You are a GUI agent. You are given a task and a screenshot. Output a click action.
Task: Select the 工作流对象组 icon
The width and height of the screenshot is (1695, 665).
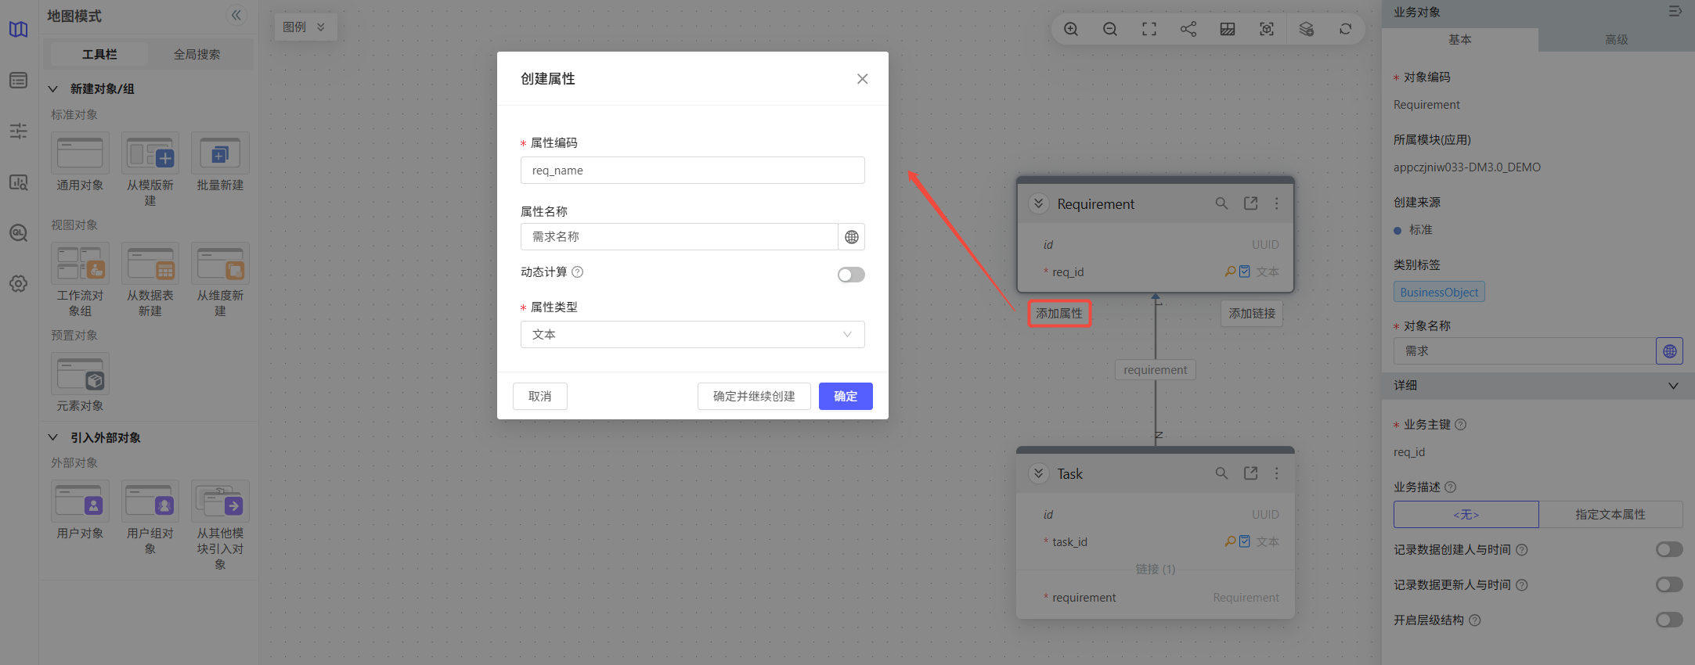80,264
